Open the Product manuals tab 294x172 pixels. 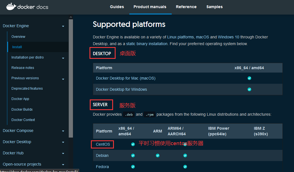[x=150, y=7]
